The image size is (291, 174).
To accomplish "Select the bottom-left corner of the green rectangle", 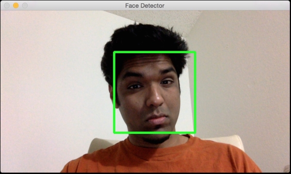I will click(114, 132).
